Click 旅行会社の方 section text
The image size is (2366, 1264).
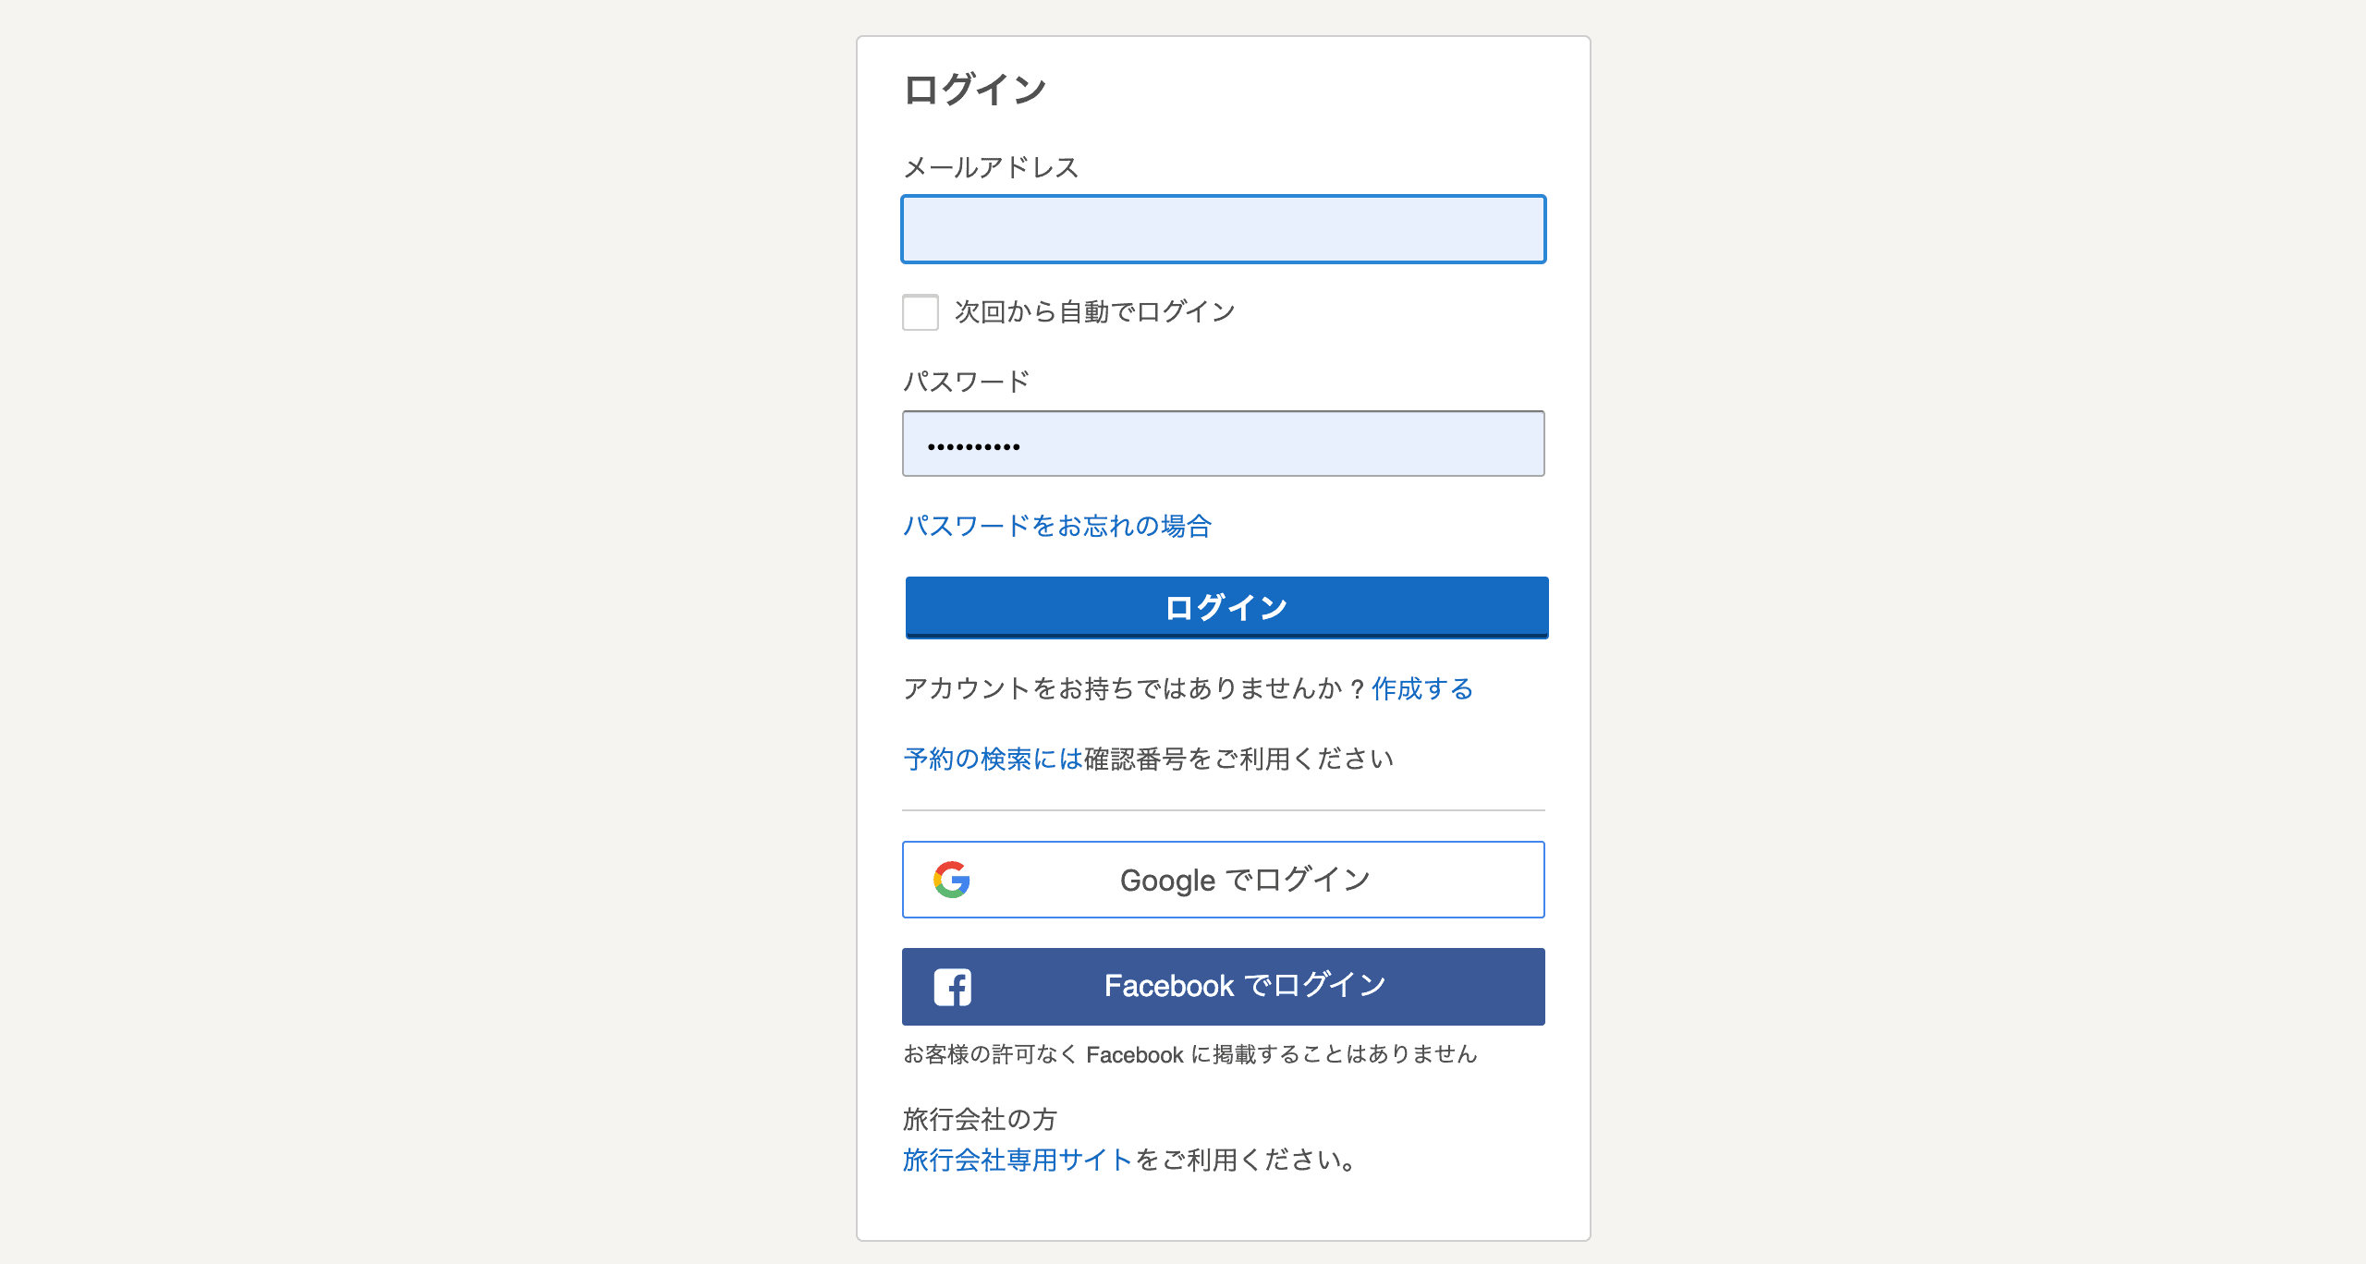point(982,1119)
